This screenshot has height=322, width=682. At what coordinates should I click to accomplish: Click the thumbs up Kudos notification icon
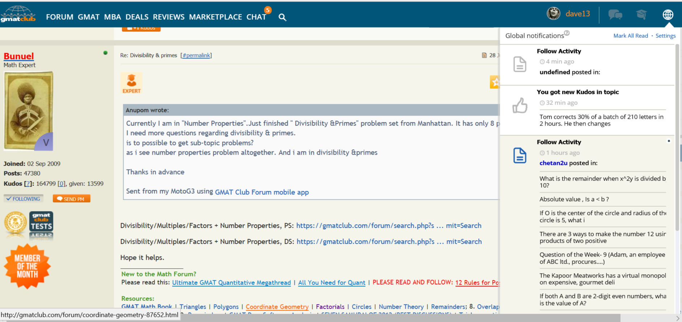[520, 106]
